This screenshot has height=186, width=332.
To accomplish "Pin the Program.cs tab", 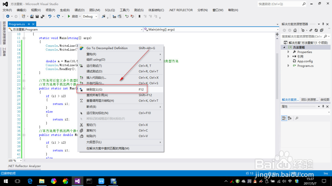I will [x=29, y=24].
